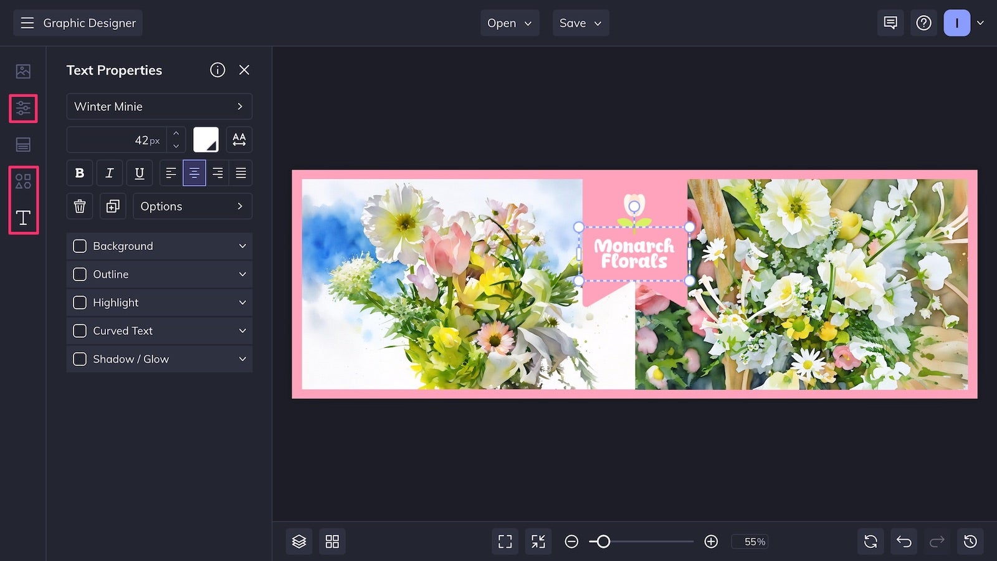Viewport: 997px width, 561px height.
Task: Expand the Outline section chevron
Action: (x=242, y=274)
